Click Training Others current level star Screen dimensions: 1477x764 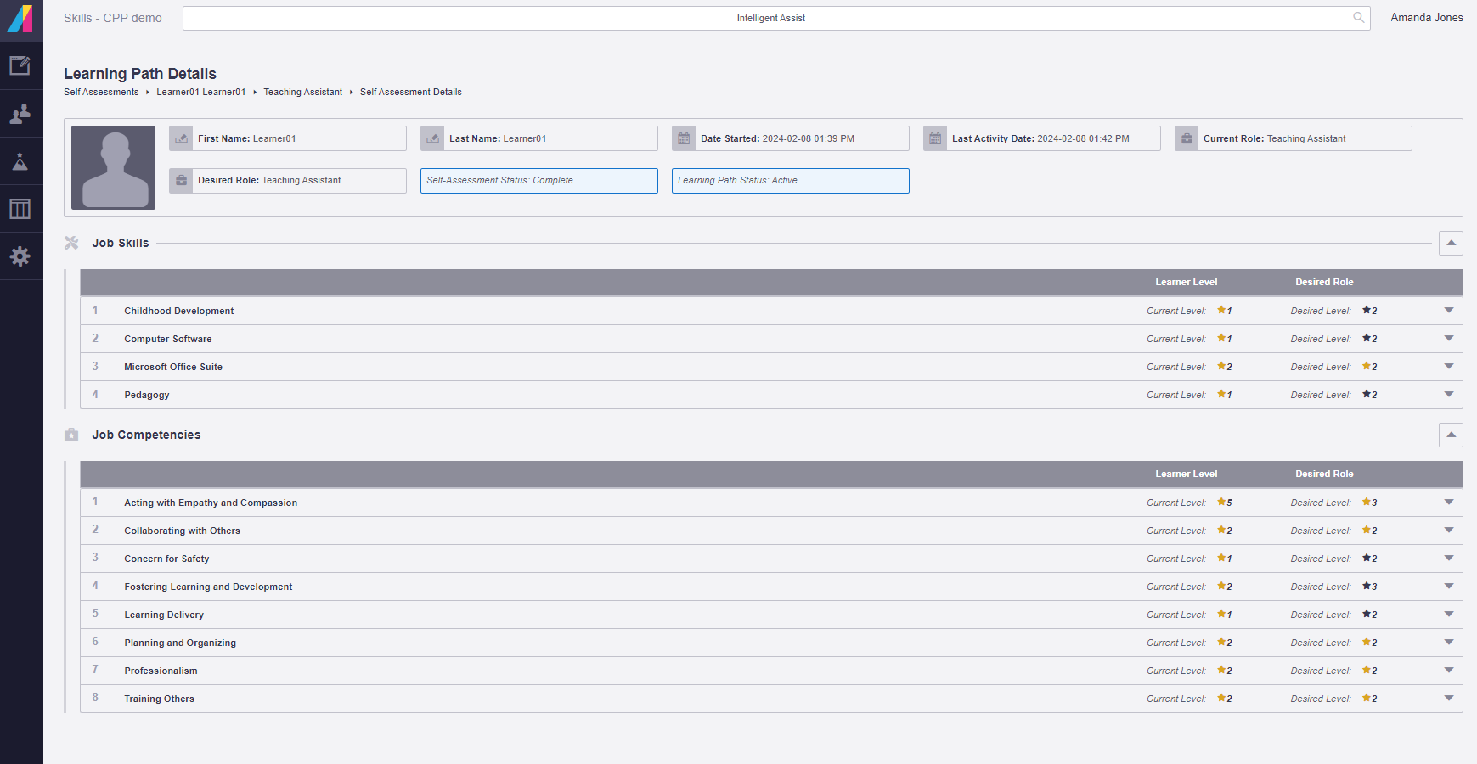tap(1221, 698)
